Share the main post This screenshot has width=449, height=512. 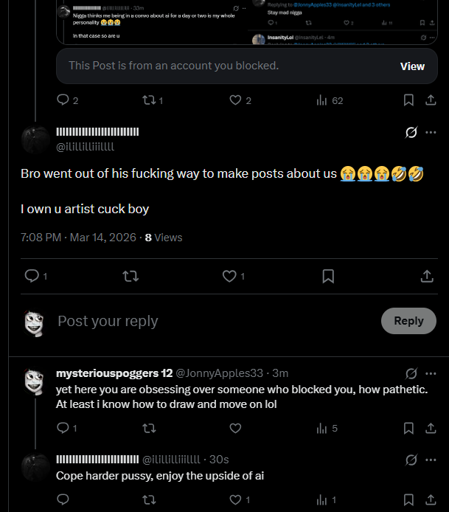427,276
